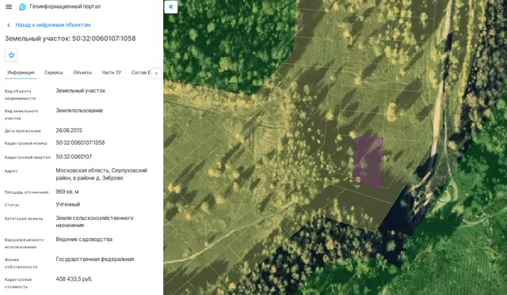Image resolution: width=507 pixels, height=295 pixels.
Task: Select 'Земельный участок' object type value
Action: pyautogui.click(x=81, y=91)
